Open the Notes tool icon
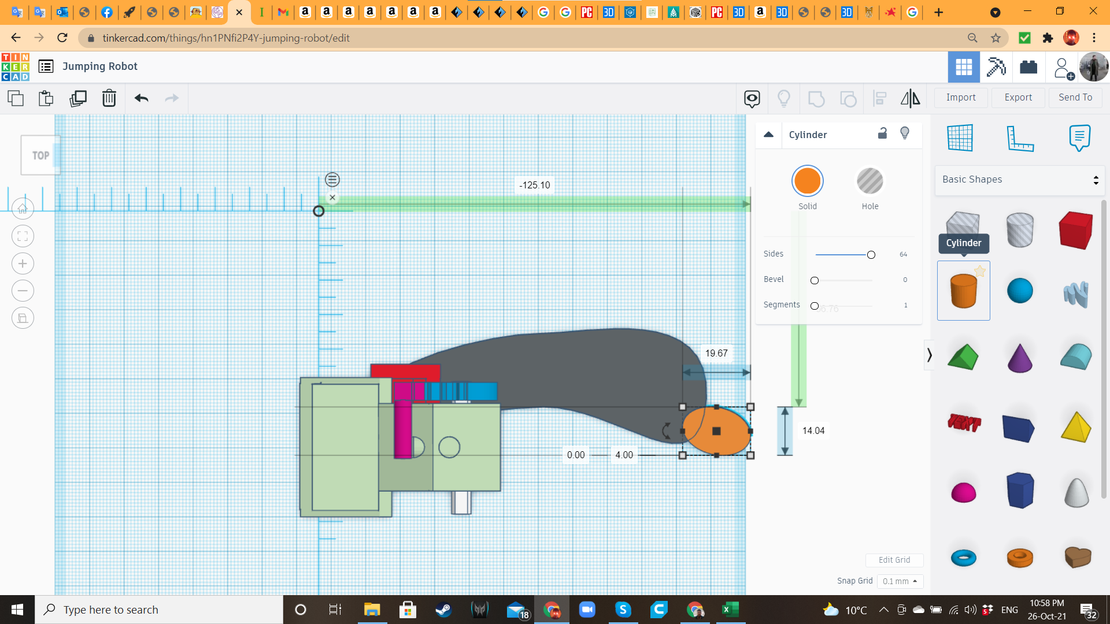 click(x=1080, y=137)
